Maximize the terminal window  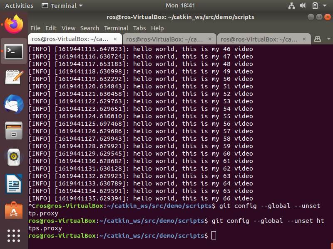point(319,17)
